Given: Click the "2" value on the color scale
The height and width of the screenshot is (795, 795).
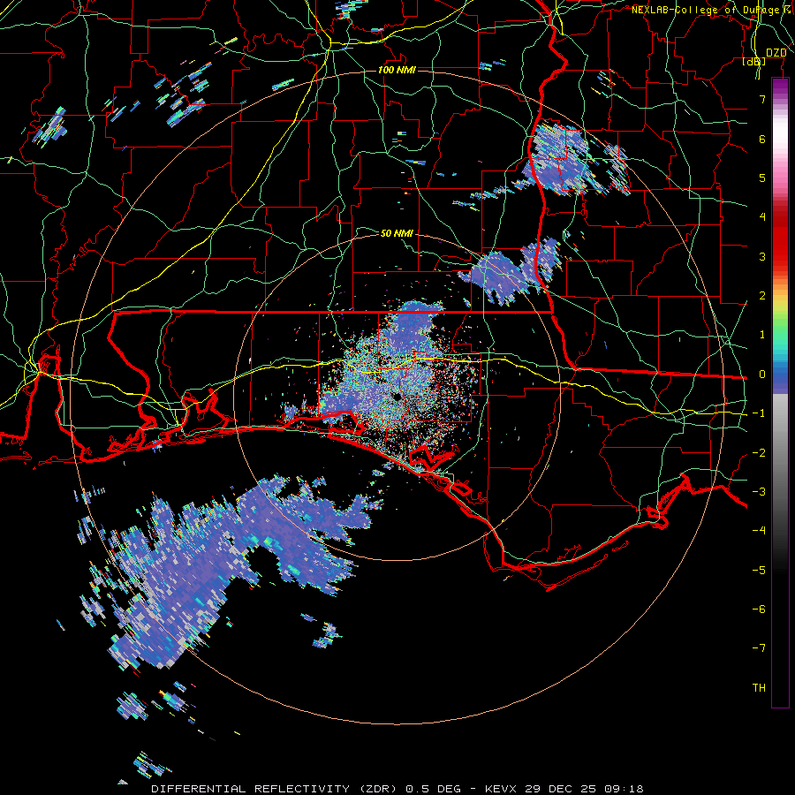Looking at the screenshot, I should [762, 296].
